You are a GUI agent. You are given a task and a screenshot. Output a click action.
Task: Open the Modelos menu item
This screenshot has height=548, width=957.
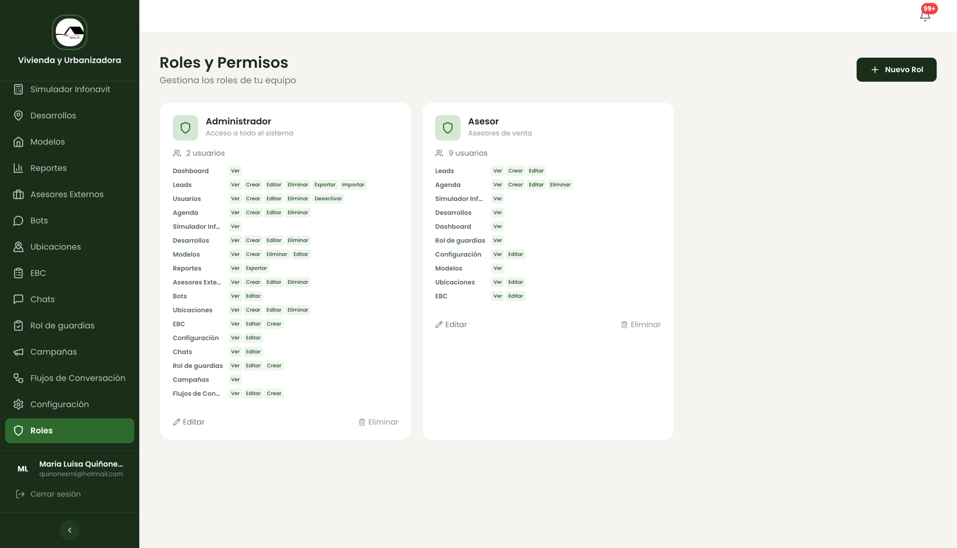point(70,142)
